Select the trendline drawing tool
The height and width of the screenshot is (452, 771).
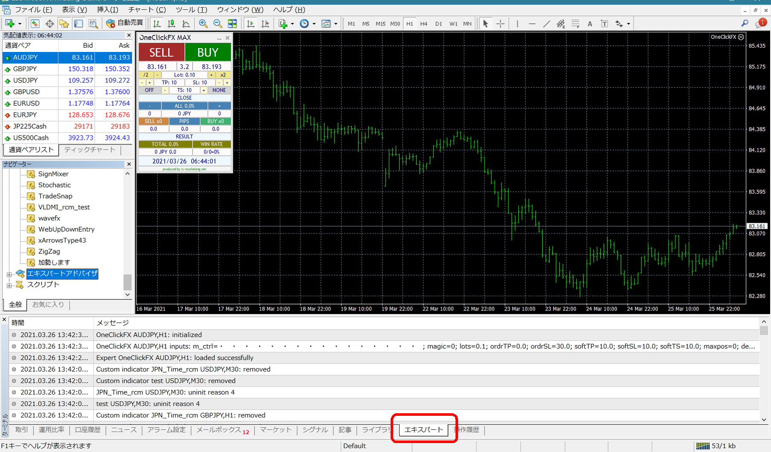tap(546, 24)
